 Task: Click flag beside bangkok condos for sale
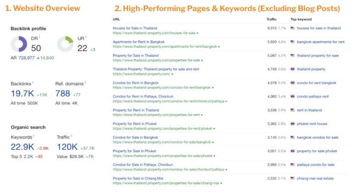click(x=292, y=137)
